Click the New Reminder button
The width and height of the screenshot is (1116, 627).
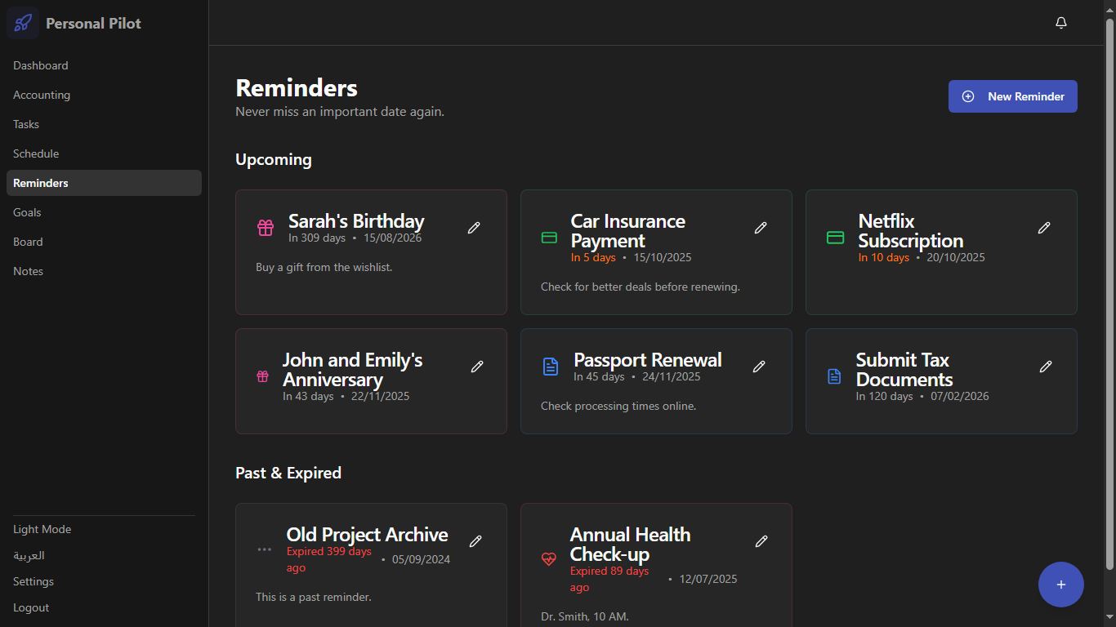[1012, 96]
